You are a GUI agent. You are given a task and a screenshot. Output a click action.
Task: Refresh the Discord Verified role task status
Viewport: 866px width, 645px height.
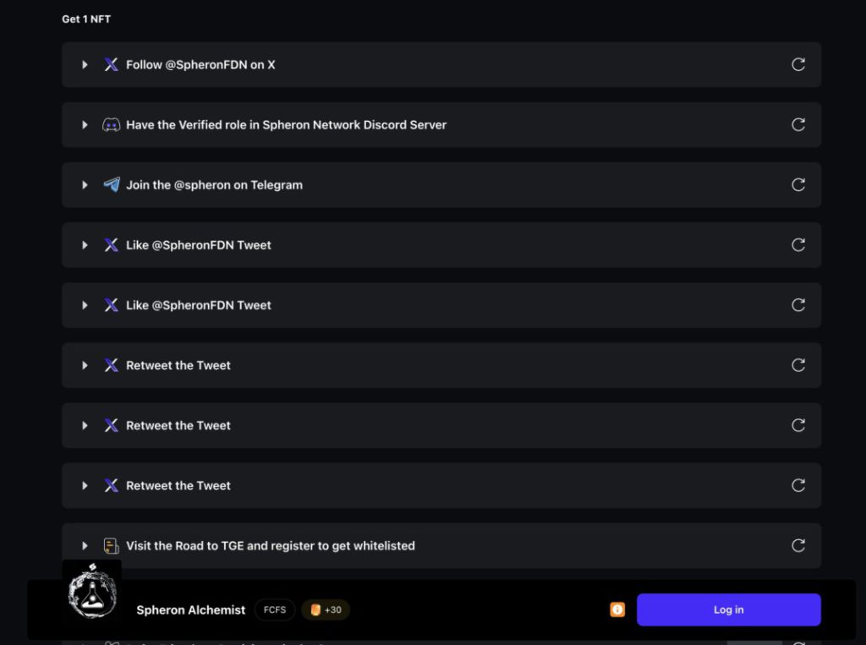(x=798, y=125)
